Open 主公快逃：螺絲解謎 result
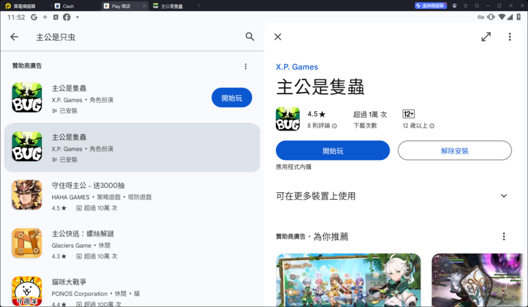Image resolution: width=528 pixels, height=307 pixels. [132, 245]
